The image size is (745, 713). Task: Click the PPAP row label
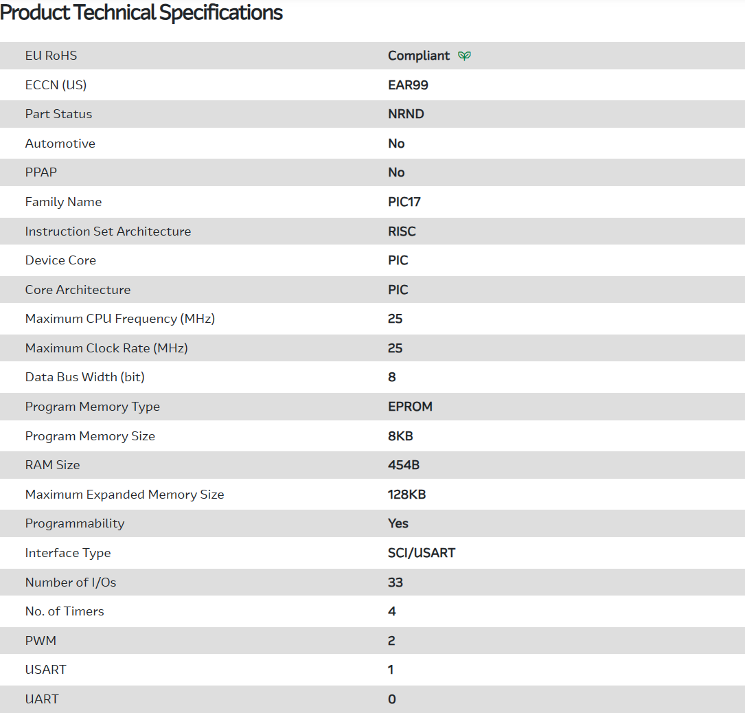click(x=41, y=172)
